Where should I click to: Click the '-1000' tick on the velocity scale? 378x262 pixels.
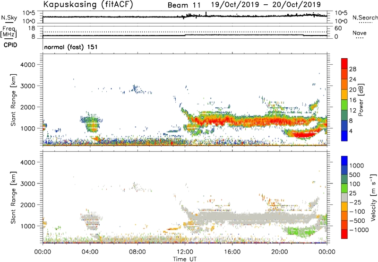coord(359,230)
